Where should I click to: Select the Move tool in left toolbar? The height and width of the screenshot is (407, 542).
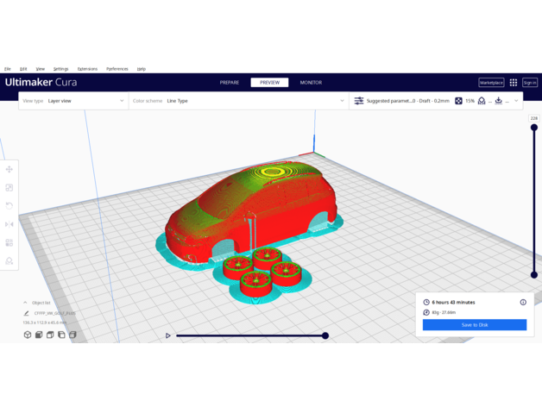click(9, 169)
